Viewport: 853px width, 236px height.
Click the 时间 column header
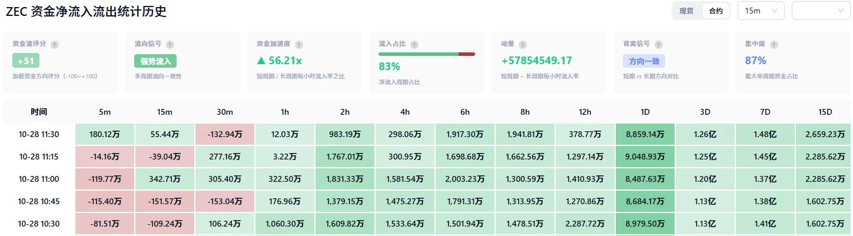point(39,112)
